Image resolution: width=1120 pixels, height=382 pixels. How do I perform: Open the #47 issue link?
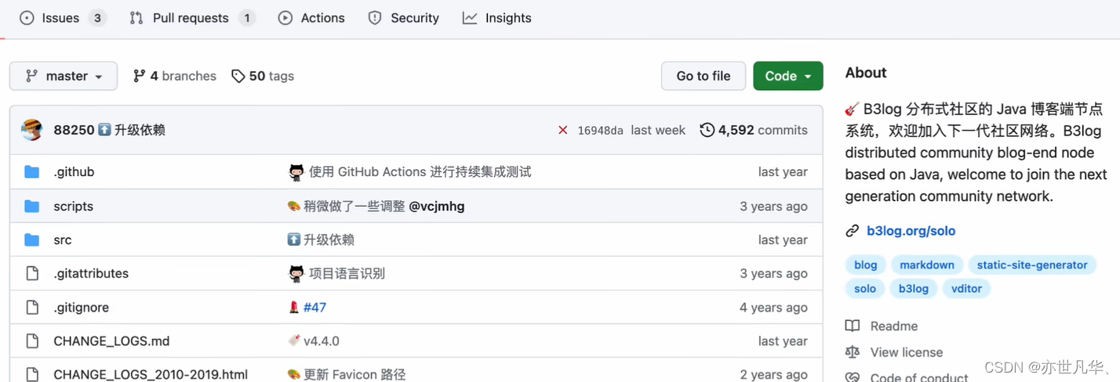click(x=315, y=308)
